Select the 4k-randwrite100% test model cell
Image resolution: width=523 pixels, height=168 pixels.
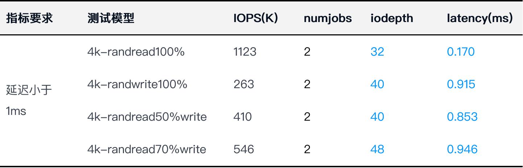tap(137, 85)
